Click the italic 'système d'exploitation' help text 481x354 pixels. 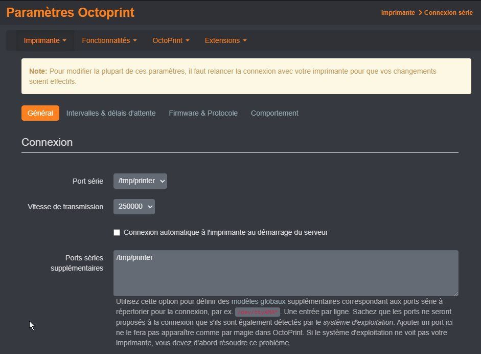(358, 322)
